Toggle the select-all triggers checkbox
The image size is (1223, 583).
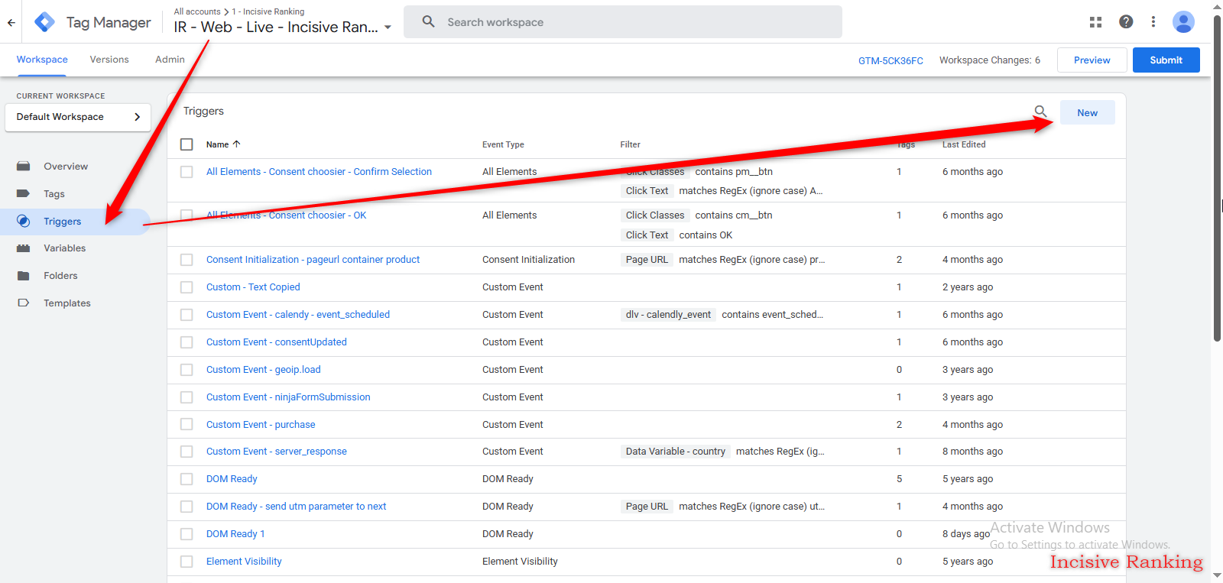[187, 144]
